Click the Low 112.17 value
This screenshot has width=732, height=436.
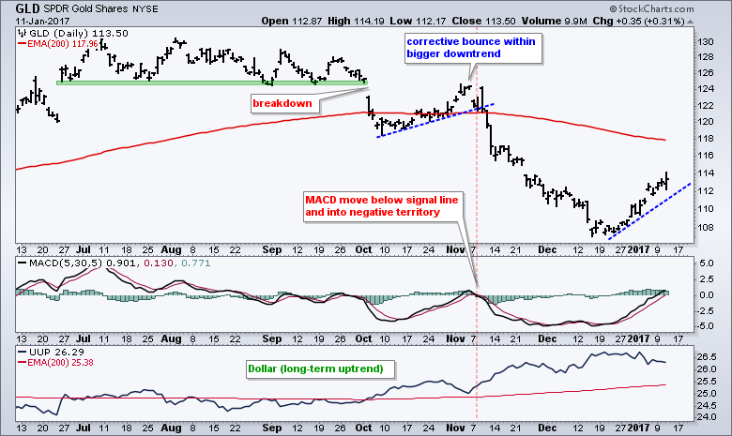[416, 21]
